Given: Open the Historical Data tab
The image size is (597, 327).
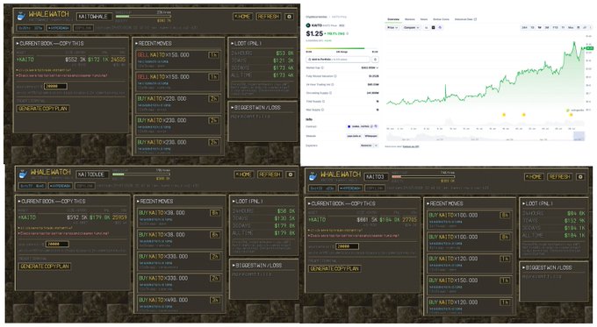Looking at the screenshot, I should click(x=465, y=19).
